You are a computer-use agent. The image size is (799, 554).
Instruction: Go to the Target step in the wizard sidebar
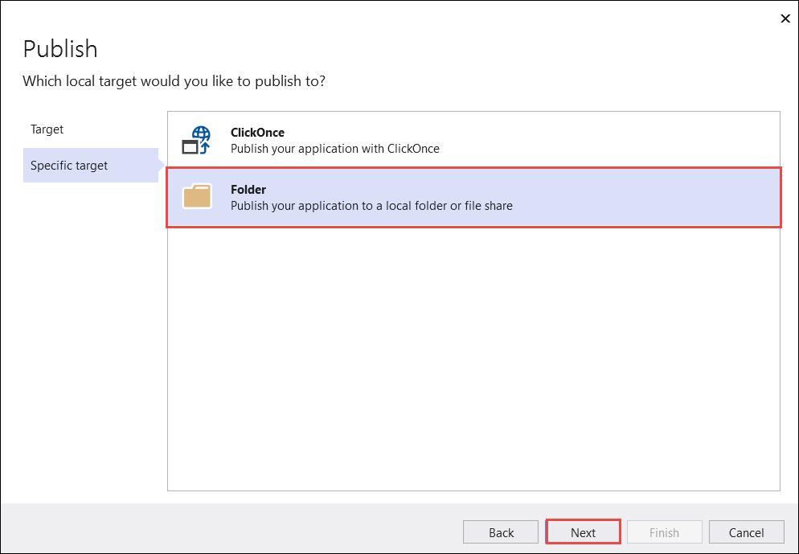pos(47,129)
